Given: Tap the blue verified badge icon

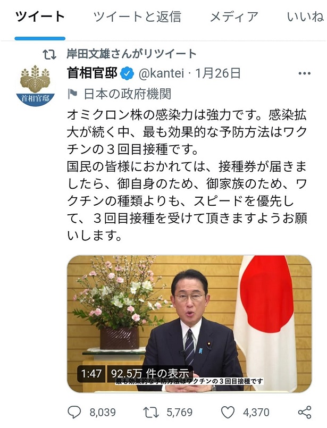Looking at the screenshot, I should coord(128,73).
